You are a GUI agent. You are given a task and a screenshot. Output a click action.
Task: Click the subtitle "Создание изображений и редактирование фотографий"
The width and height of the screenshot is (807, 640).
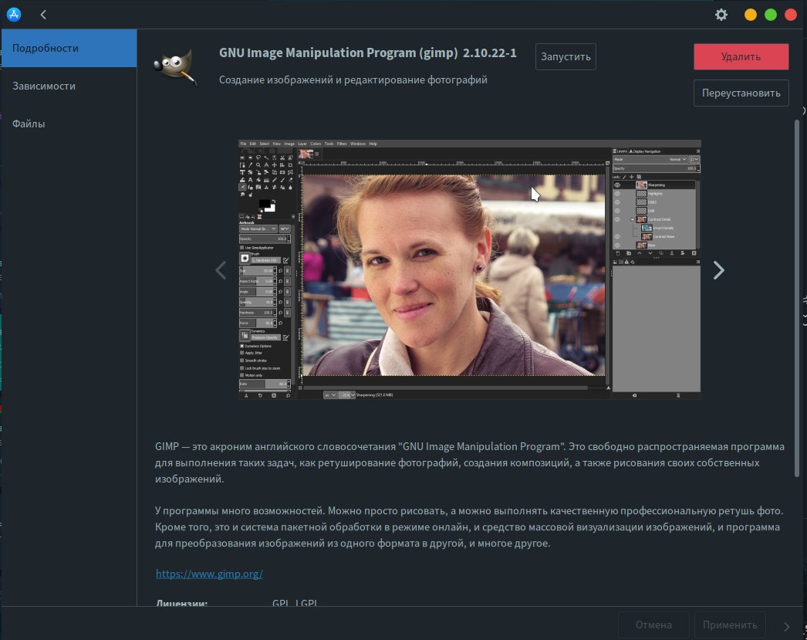[x=353, y=80]
